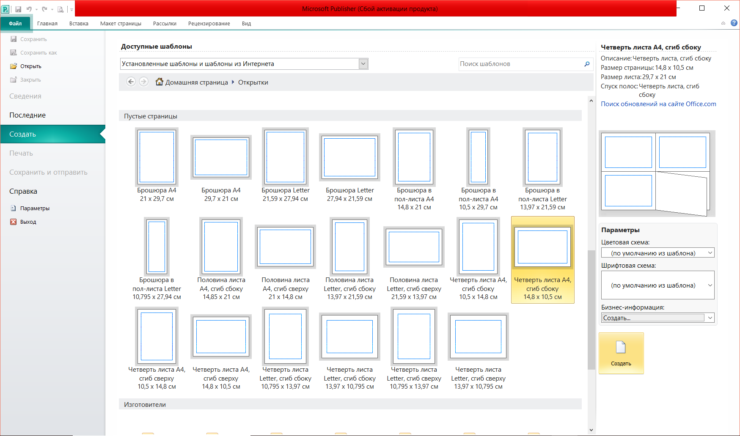Open the Макет страницы tab
The width and height of the screenshot is (740, 436).
121,23
